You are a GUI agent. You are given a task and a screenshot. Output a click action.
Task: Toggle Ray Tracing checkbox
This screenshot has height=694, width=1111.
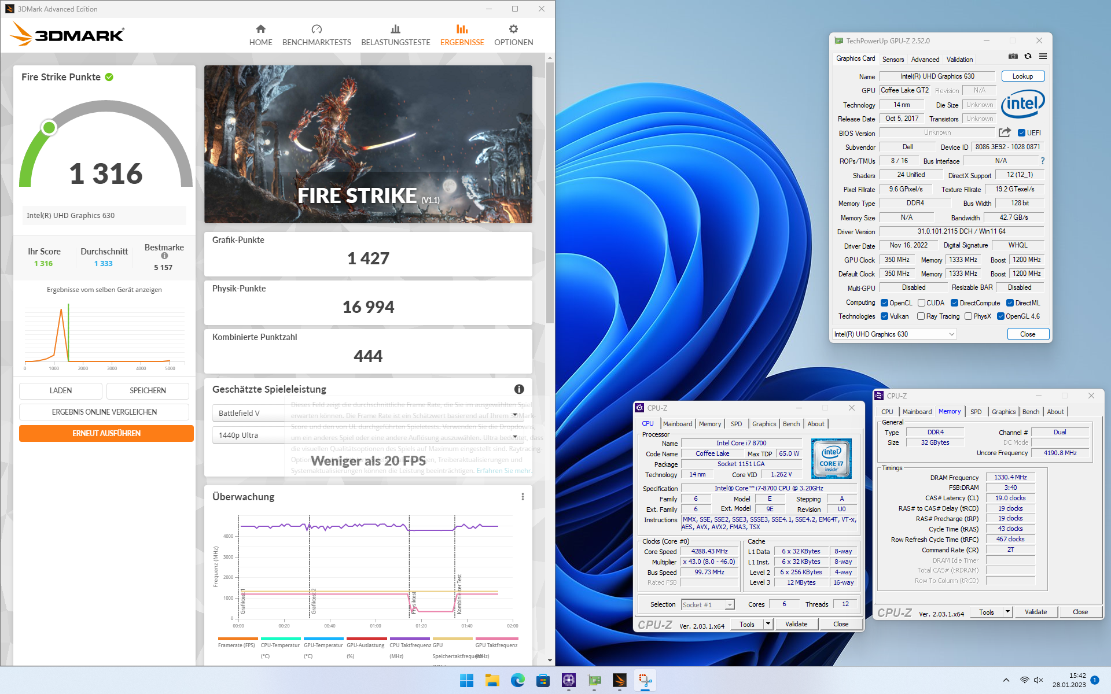tap(921, 316)
